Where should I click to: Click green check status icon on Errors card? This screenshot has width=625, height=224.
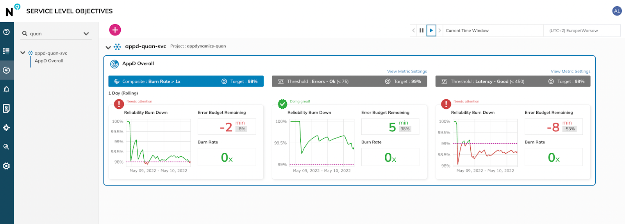282,104
